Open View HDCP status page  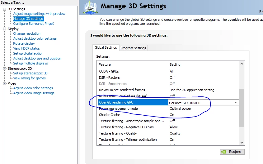(x=26, y=48)
